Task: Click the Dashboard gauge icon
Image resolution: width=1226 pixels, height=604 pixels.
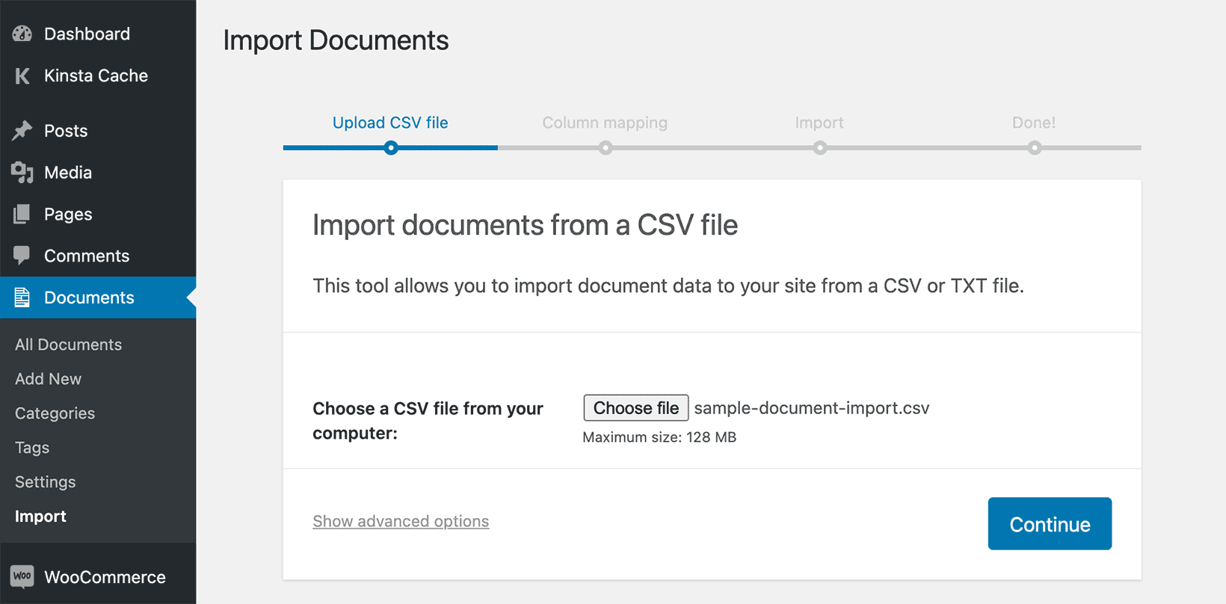Action: 22,34
